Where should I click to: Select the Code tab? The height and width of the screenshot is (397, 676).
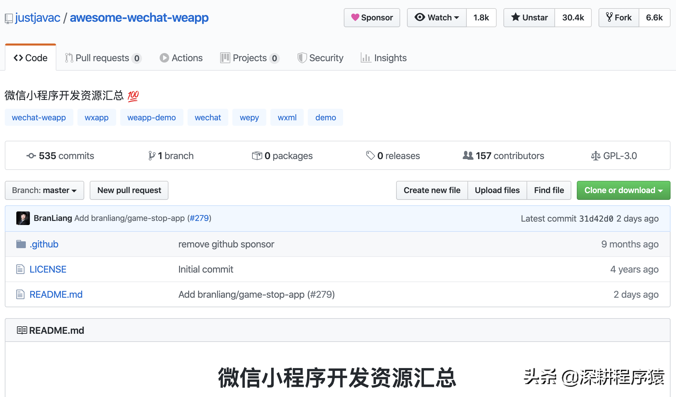tap(31, 57)
